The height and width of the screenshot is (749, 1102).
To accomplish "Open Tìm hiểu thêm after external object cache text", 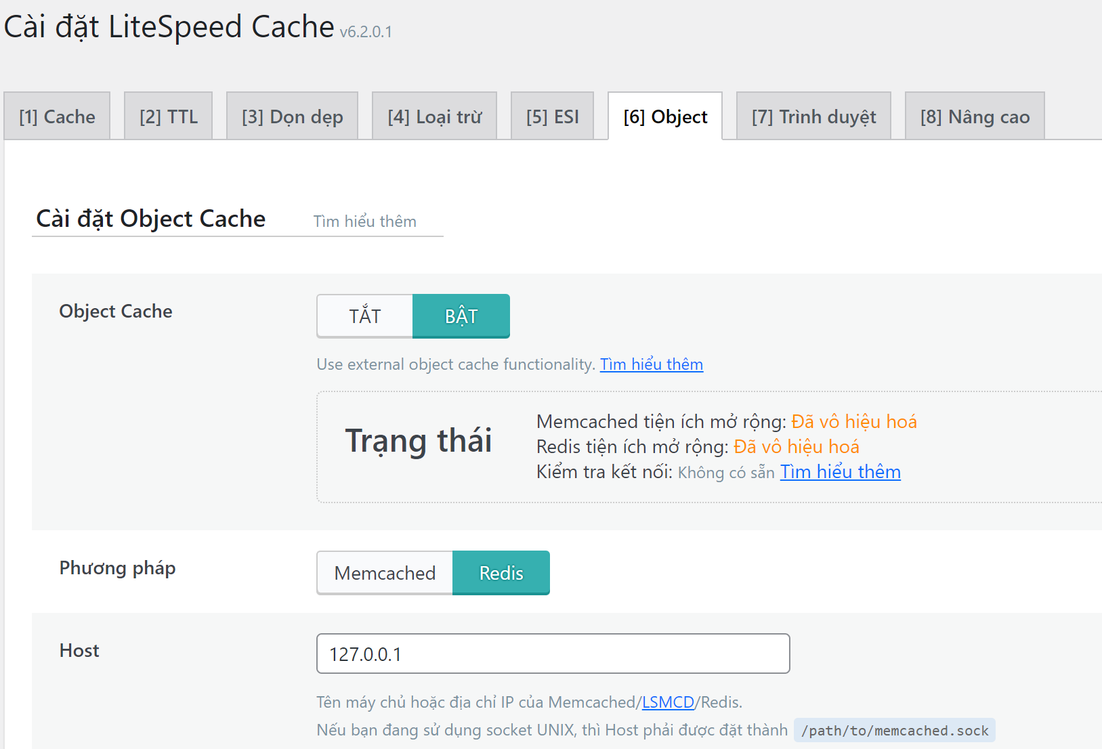I will click(x=651, y=364).
